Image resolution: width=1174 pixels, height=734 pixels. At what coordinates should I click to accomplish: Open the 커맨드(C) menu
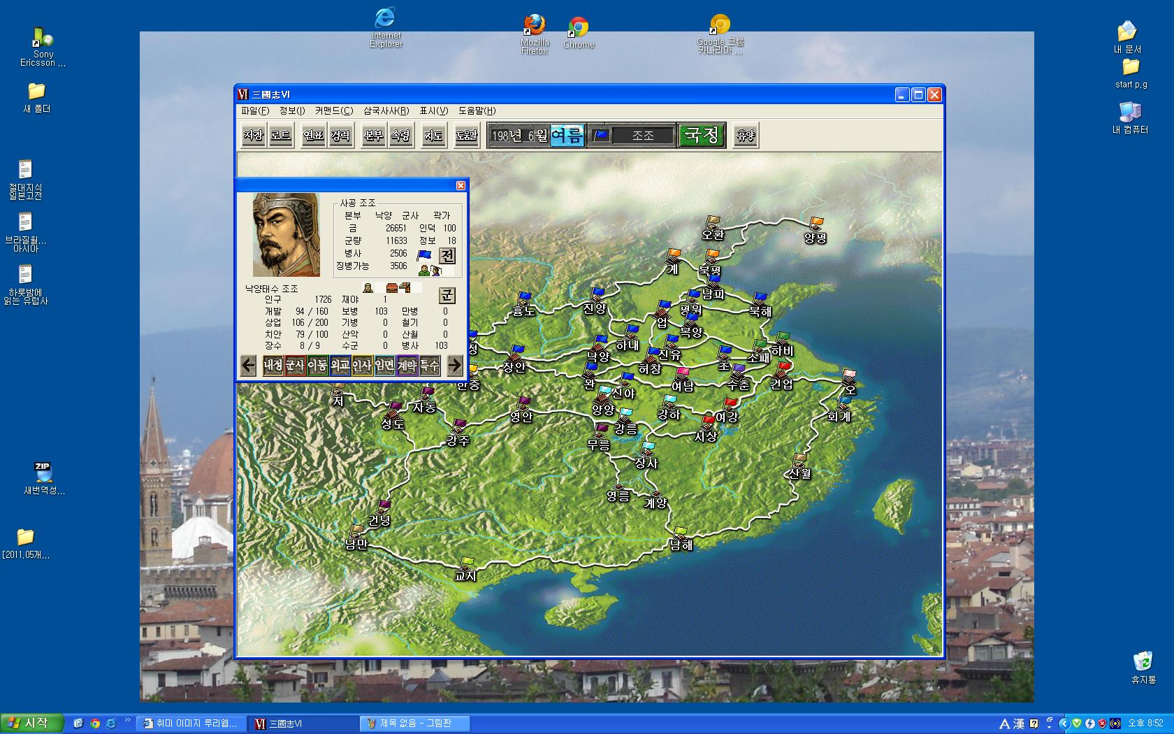(333, 110)
